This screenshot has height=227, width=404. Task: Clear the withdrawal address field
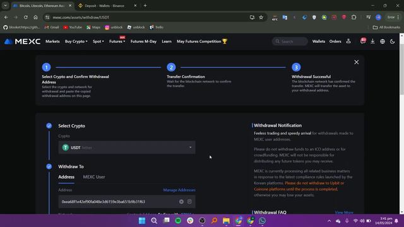tap(181, 202)
